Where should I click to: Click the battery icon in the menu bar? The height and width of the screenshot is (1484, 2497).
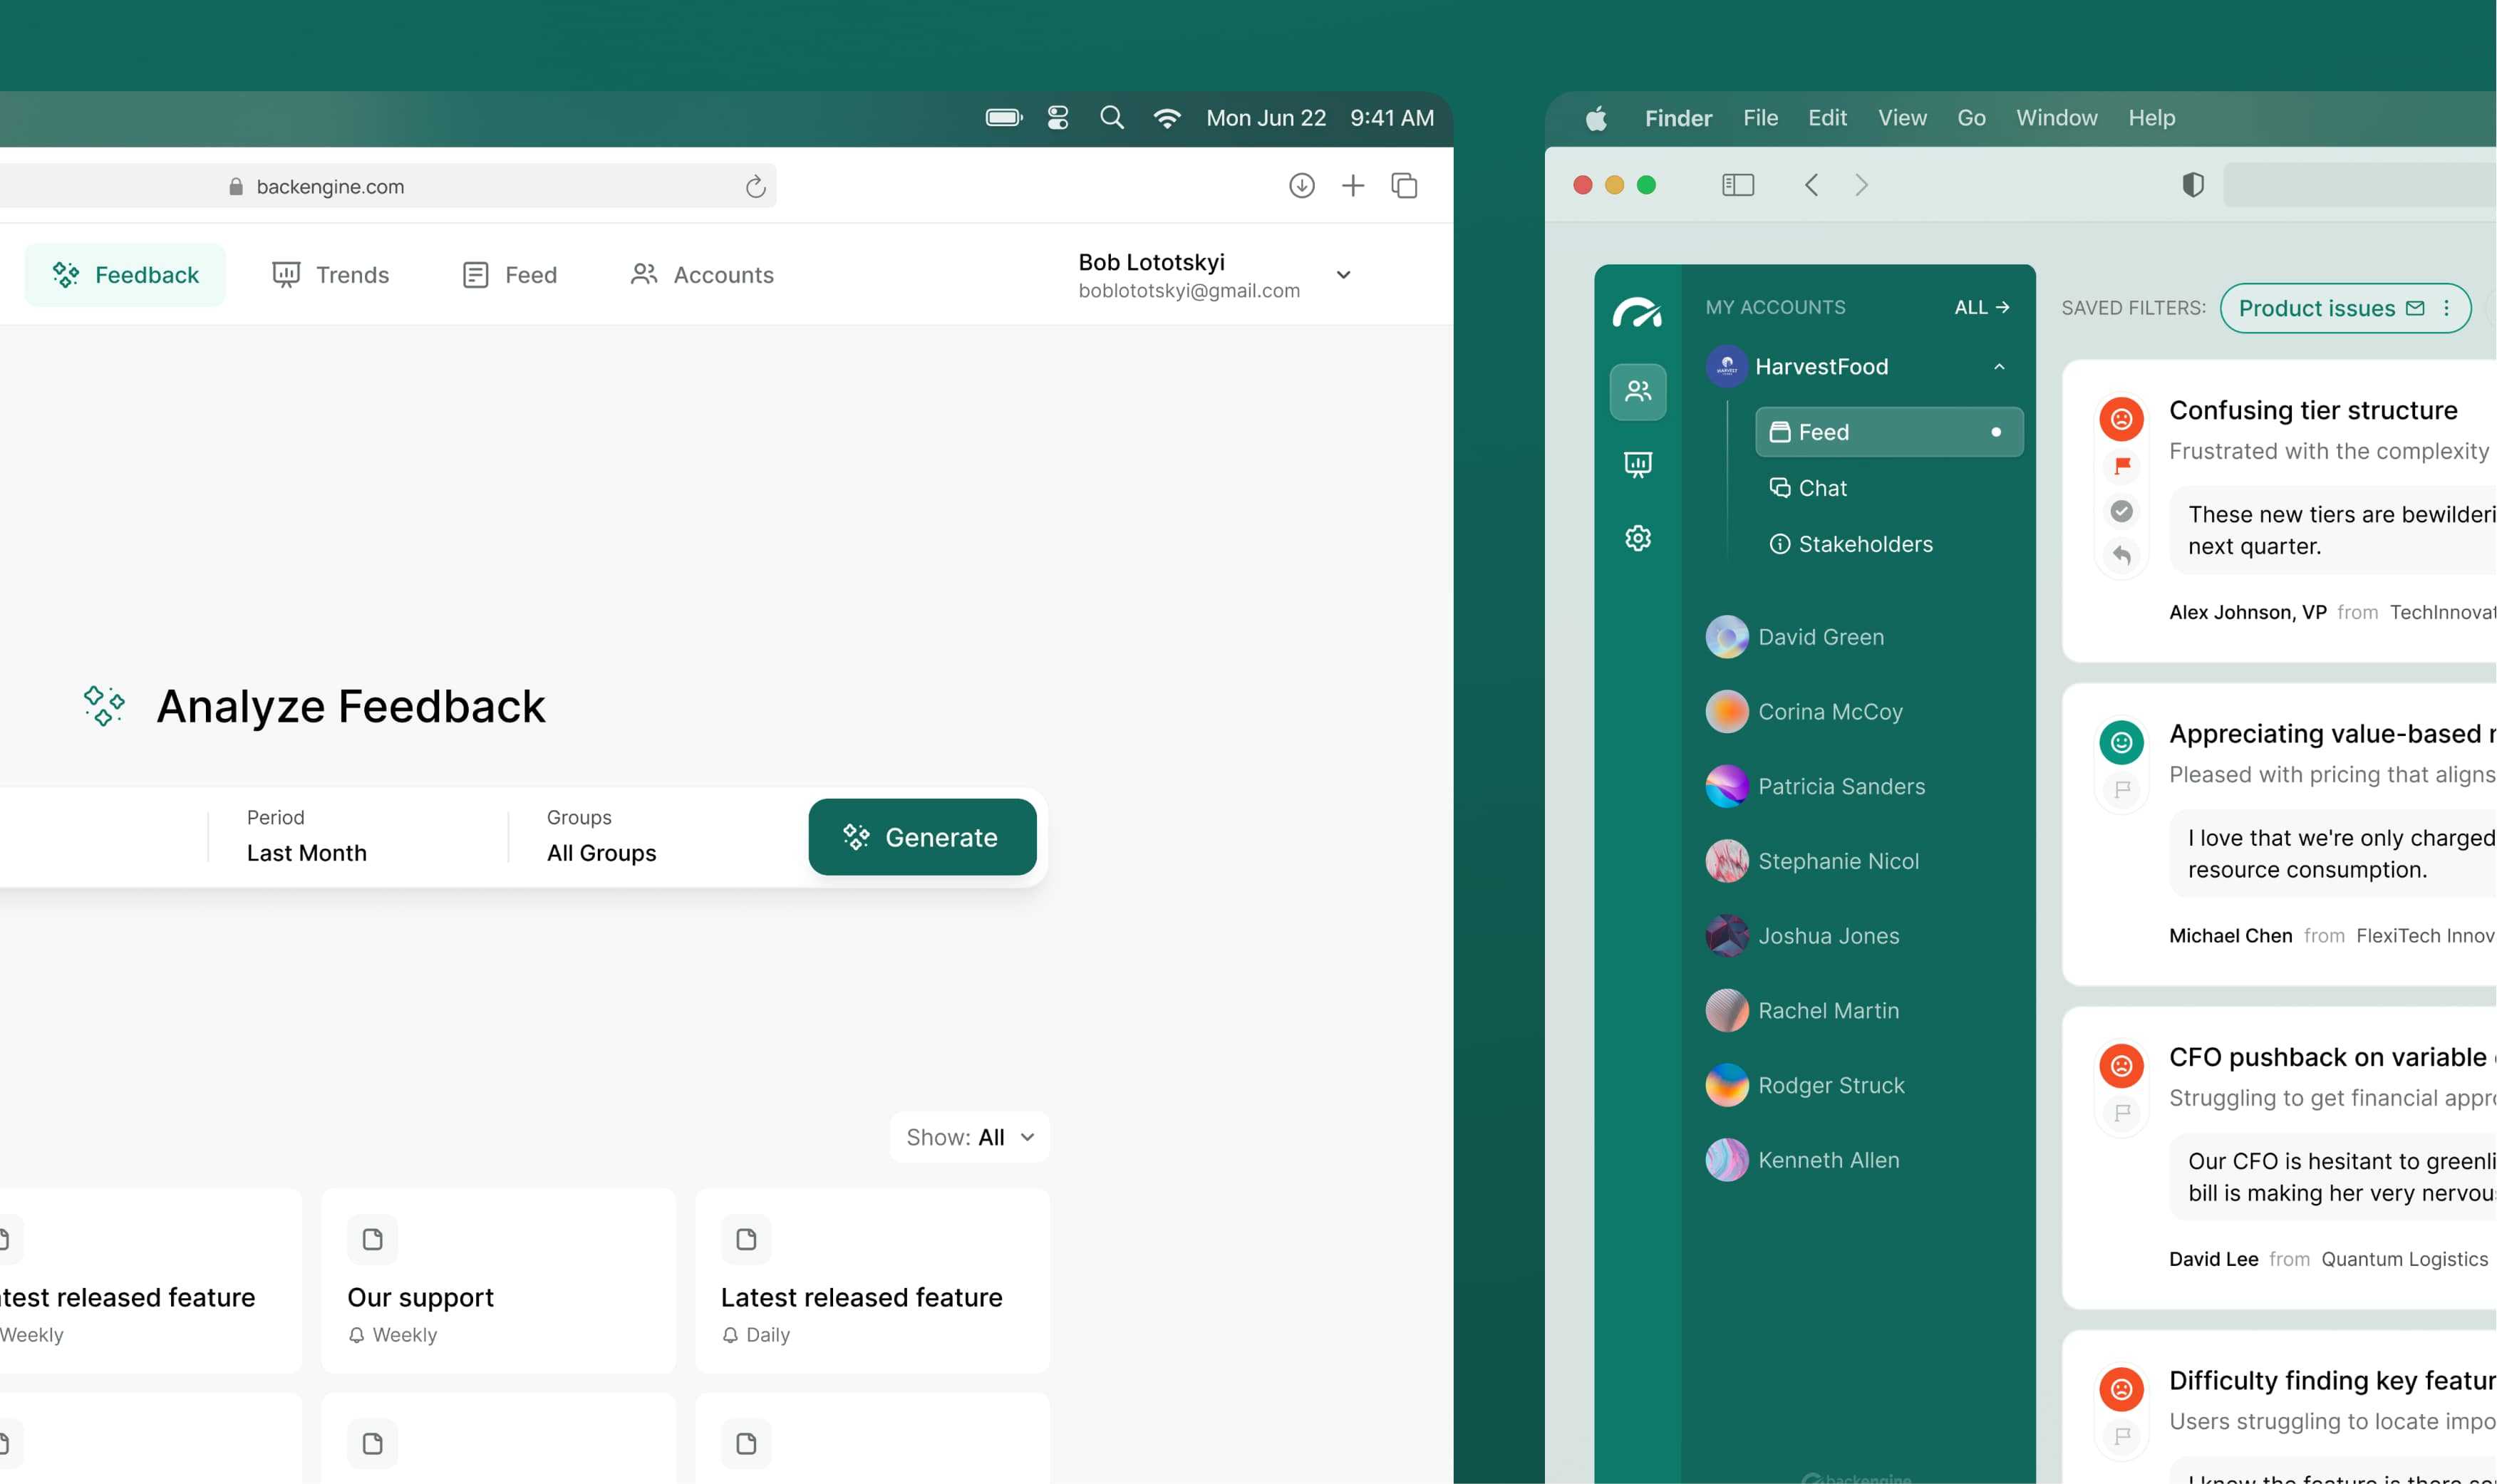point(1003,118)
